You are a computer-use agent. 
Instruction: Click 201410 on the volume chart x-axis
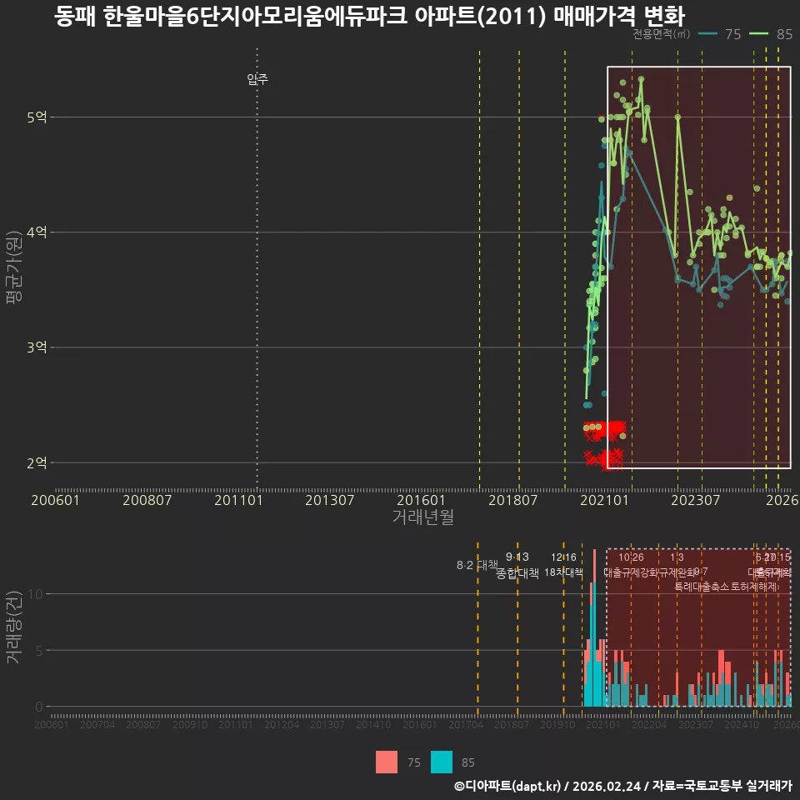[373, 725]
